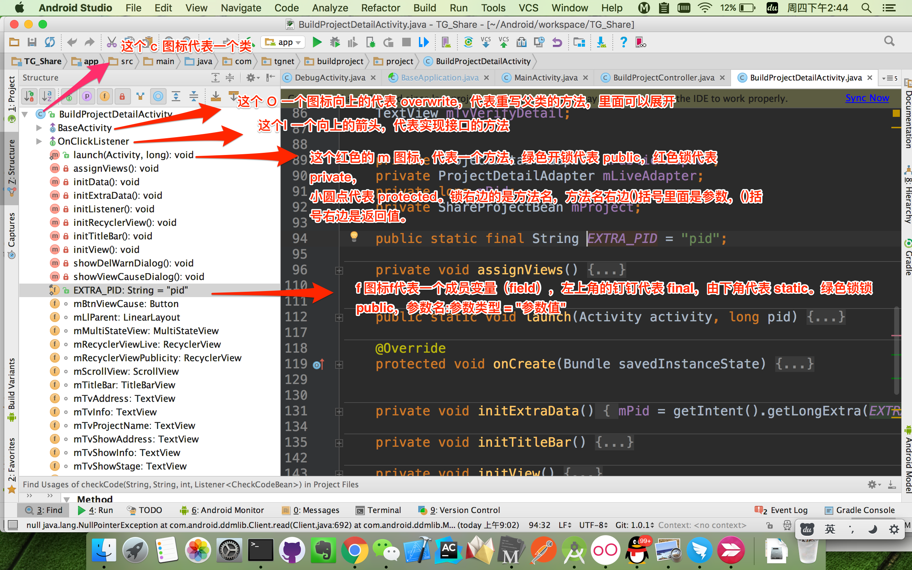912x570 pixels.
Task: Switch to BuildProjectController.java tab
Action: 663,78
